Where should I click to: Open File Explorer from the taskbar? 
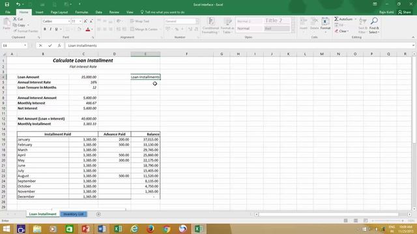[x=37, y=229]
